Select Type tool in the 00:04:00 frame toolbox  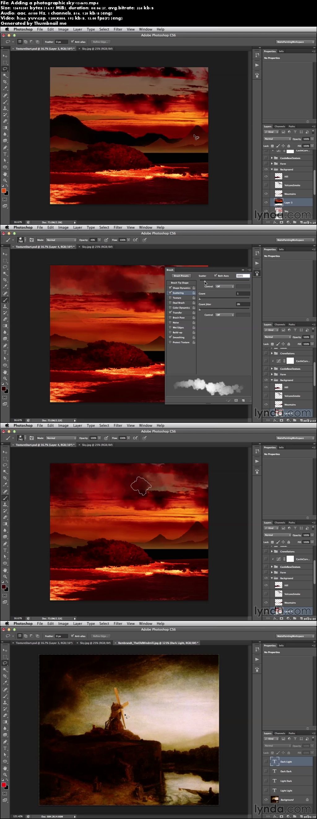pos(5,550)
